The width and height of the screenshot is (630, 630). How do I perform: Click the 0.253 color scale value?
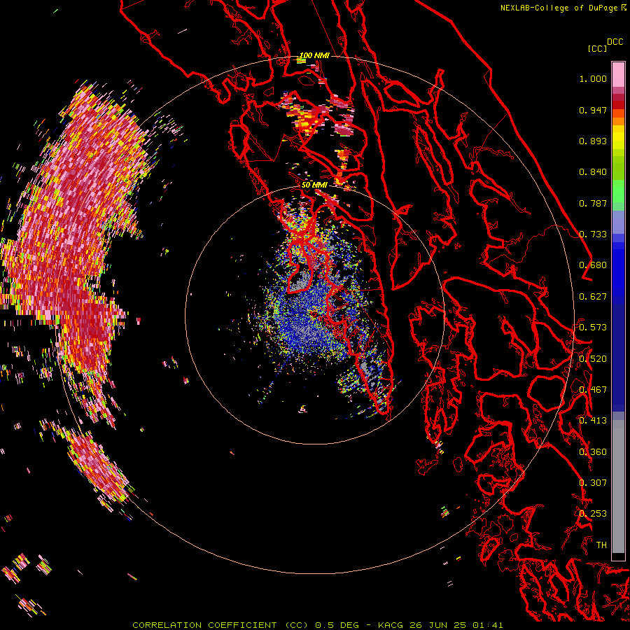tap(593, 514)
